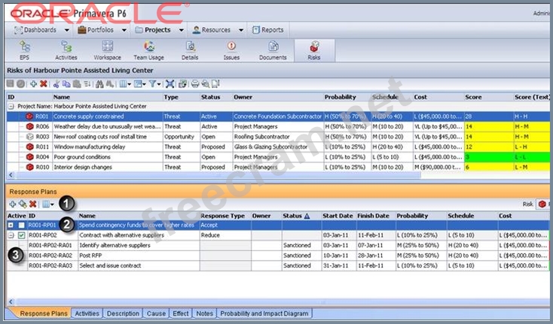Open the Projects dropdown arrow

click(x=182, y=30)
